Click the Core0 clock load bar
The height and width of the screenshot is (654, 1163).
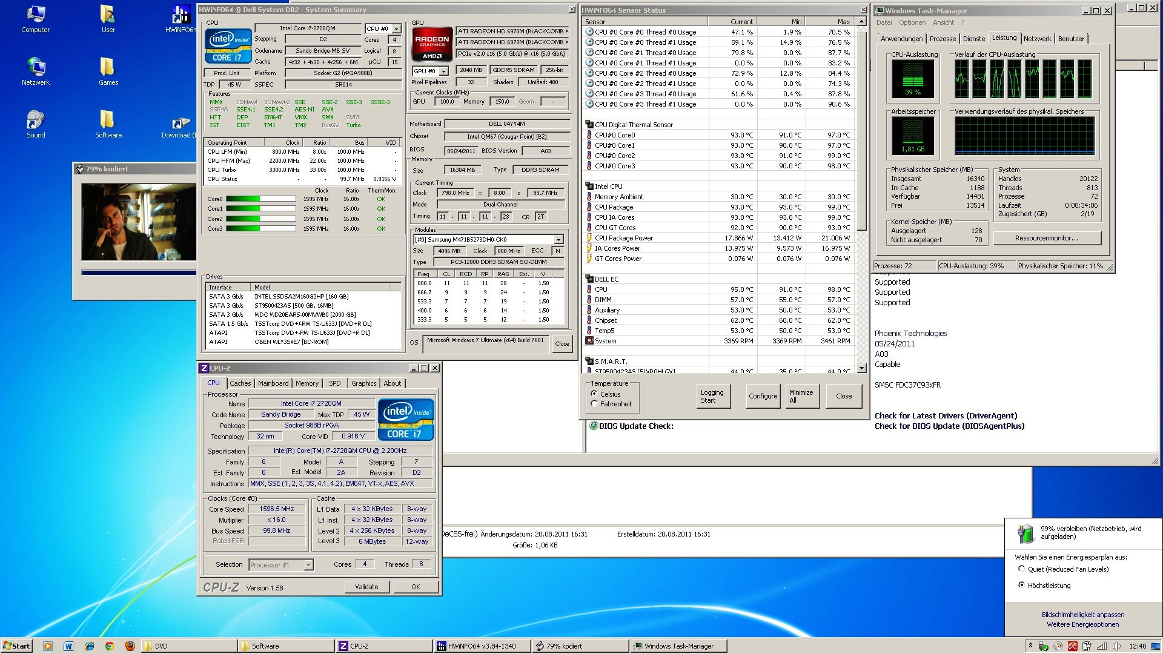[260, 199]
